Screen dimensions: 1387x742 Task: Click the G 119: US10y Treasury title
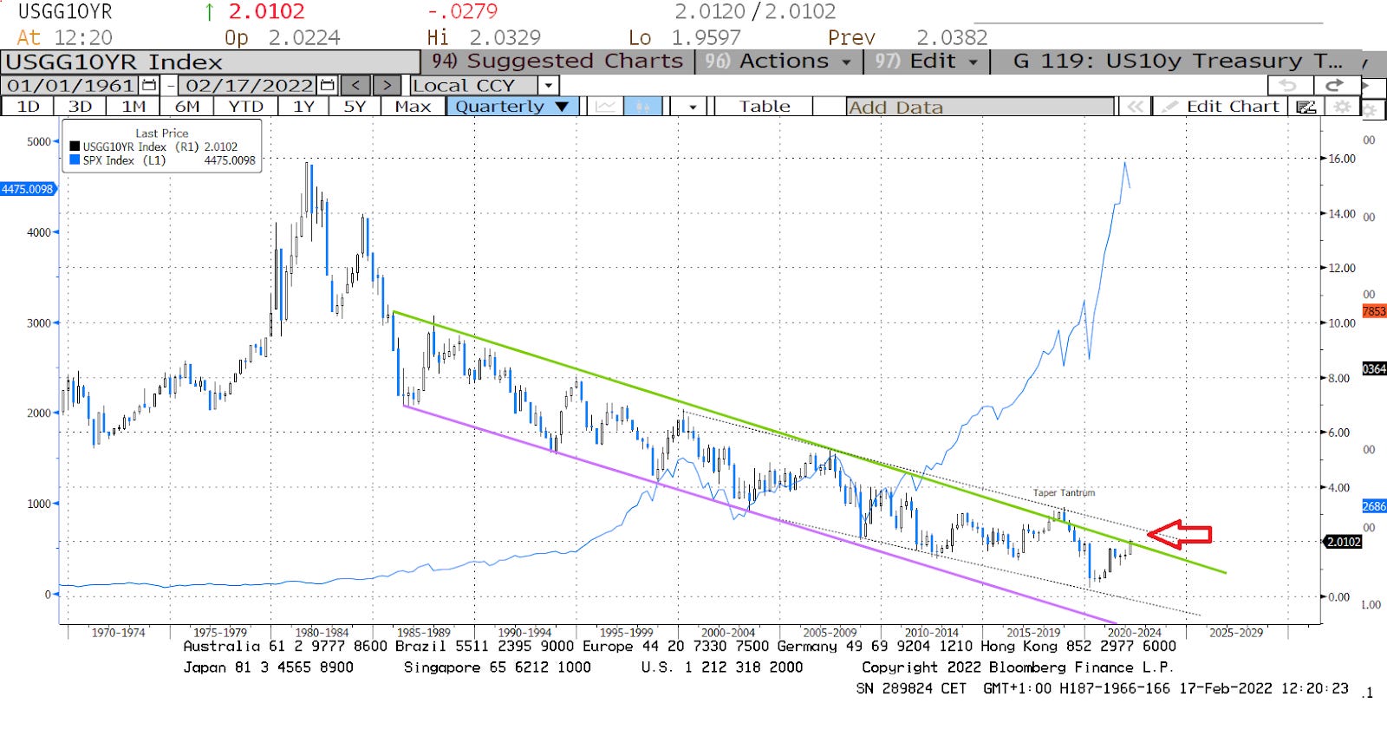[1177, 62]
